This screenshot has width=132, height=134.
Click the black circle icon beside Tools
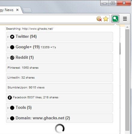[12, 108]
